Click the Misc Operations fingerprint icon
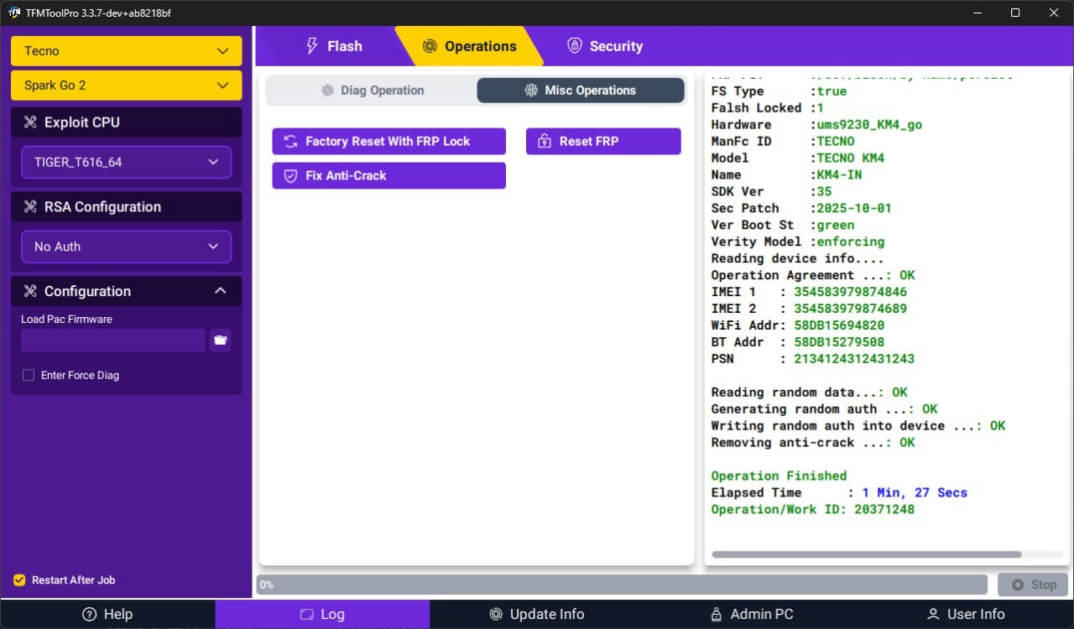 (x=531, y=91)
